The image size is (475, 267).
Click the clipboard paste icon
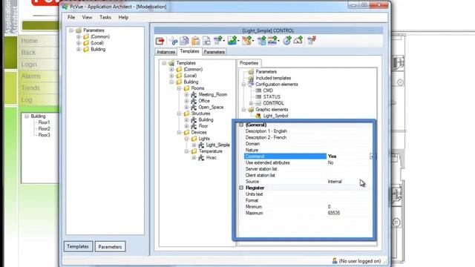point(196,41)
